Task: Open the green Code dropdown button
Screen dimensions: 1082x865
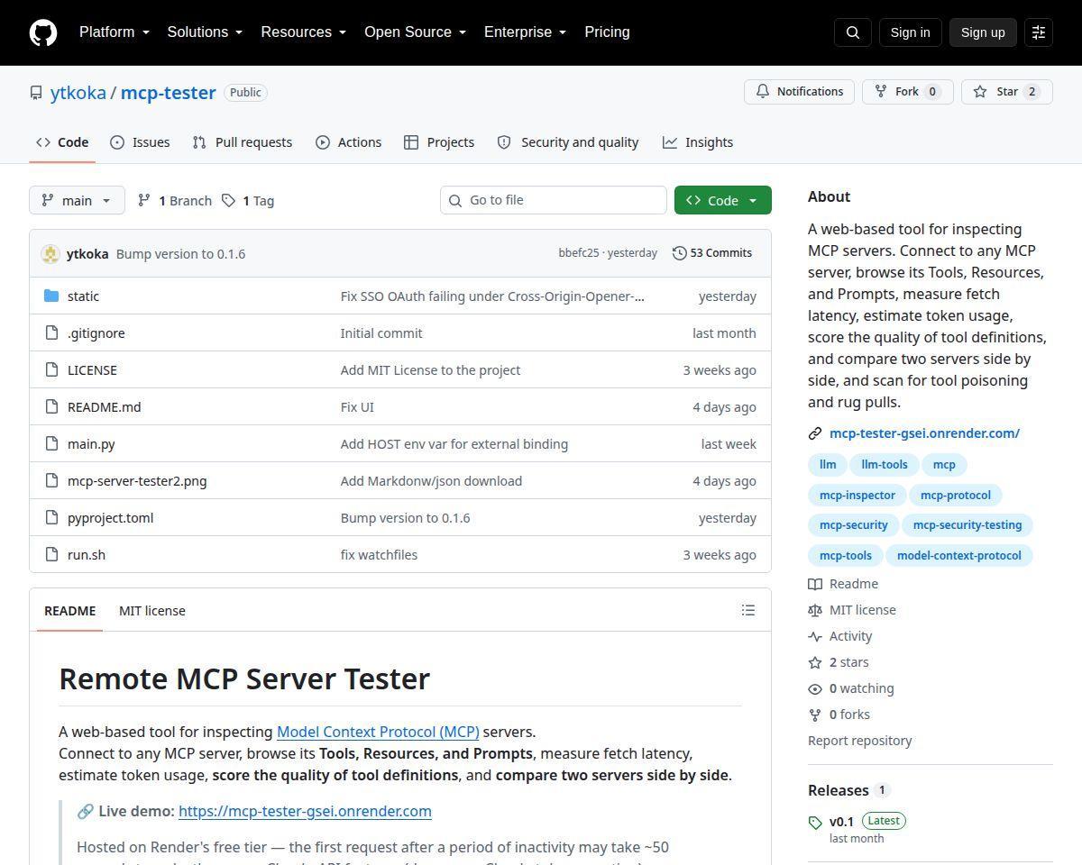Action: [723, 200]
